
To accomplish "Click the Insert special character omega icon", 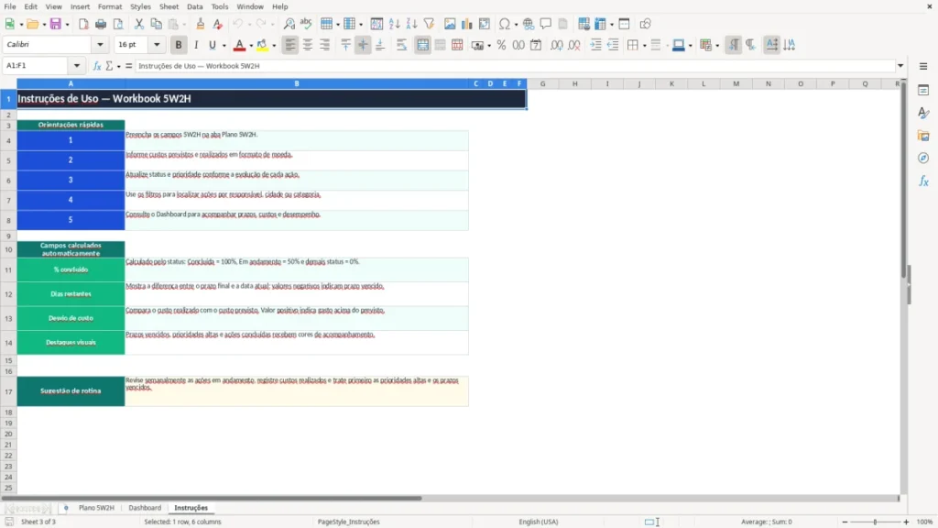I will tap(505, 24).
